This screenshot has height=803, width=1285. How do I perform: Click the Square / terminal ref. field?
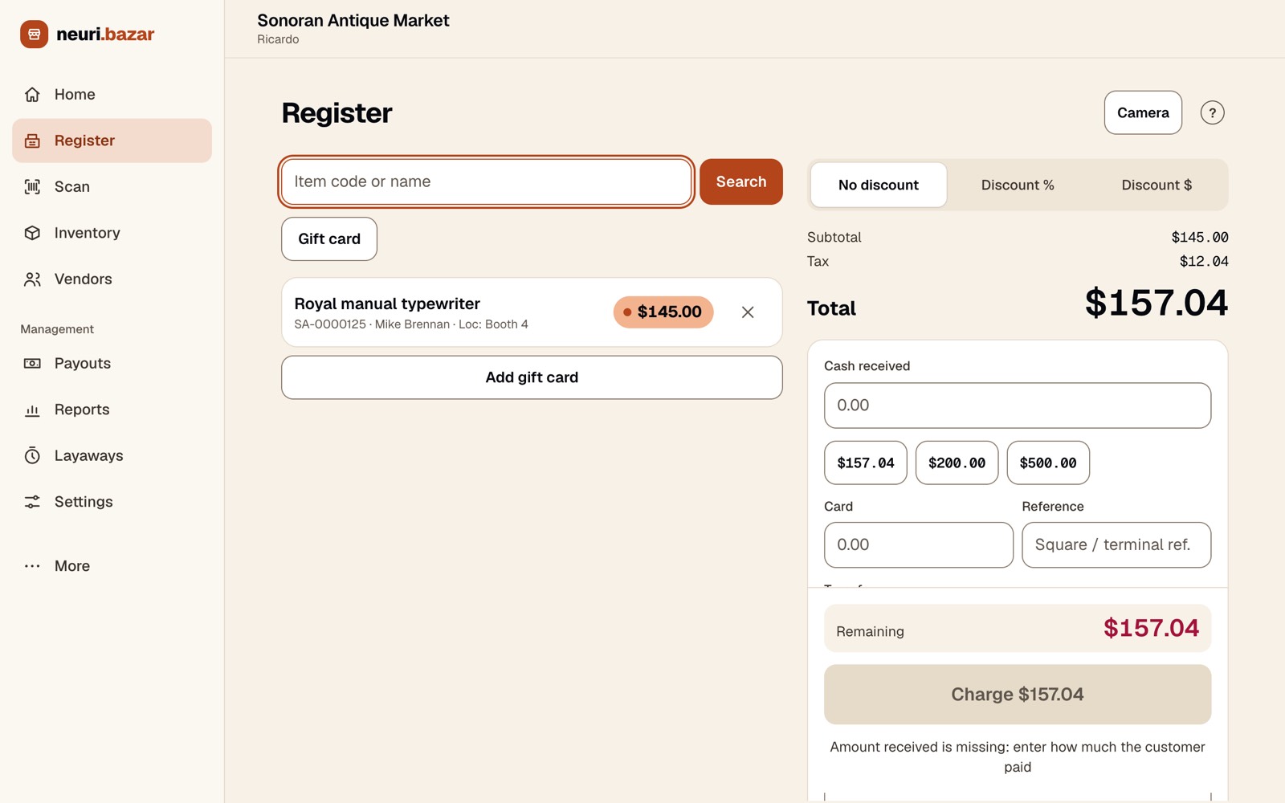click(x=1116, y=545)
